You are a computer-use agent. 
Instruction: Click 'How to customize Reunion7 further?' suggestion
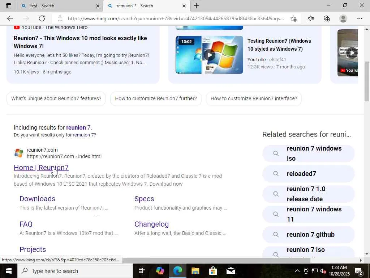156,98
